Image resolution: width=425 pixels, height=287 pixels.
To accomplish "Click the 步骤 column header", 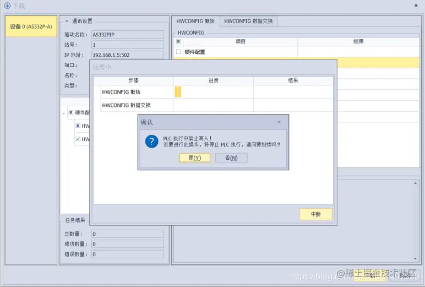I will tap(133, 80).
